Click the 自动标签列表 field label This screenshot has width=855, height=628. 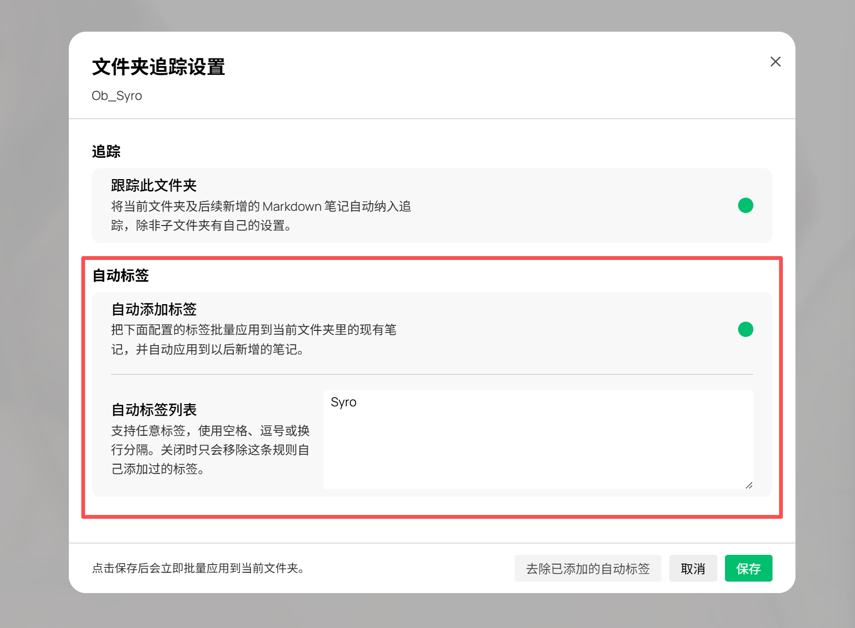tap(154, 410)
